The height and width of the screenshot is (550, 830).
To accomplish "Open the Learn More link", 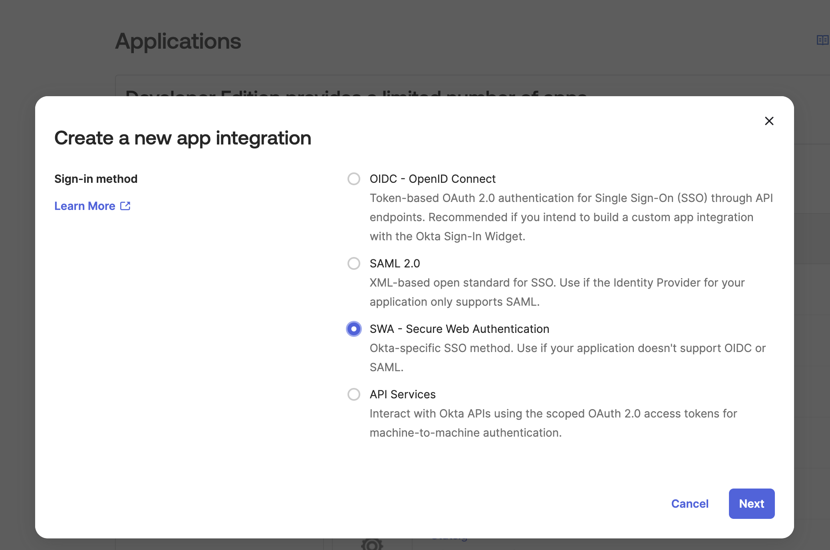I will [x=84, y=206].
